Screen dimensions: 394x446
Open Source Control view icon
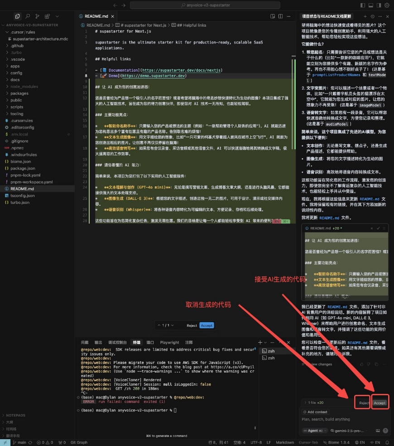tap(38, 16)
